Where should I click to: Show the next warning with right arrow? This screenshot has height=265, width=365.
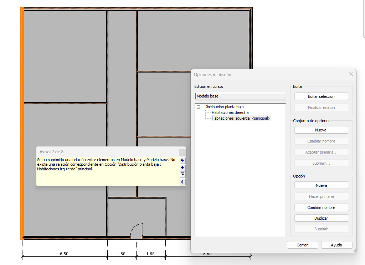[x=182, y=167]
